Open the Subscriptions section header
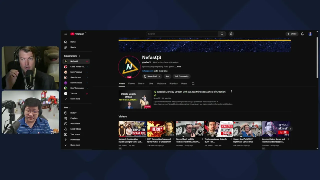The width and height of the screenshot is (320, 180). [72, 56]
